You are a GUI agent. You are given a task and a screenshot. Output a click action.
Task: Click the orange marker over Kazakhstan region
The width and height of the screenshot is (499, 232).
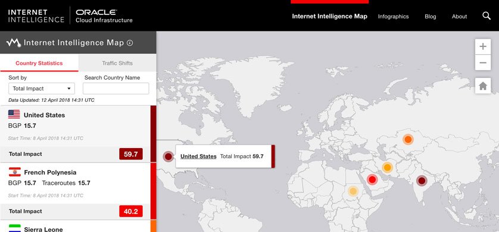coord(408,139)
